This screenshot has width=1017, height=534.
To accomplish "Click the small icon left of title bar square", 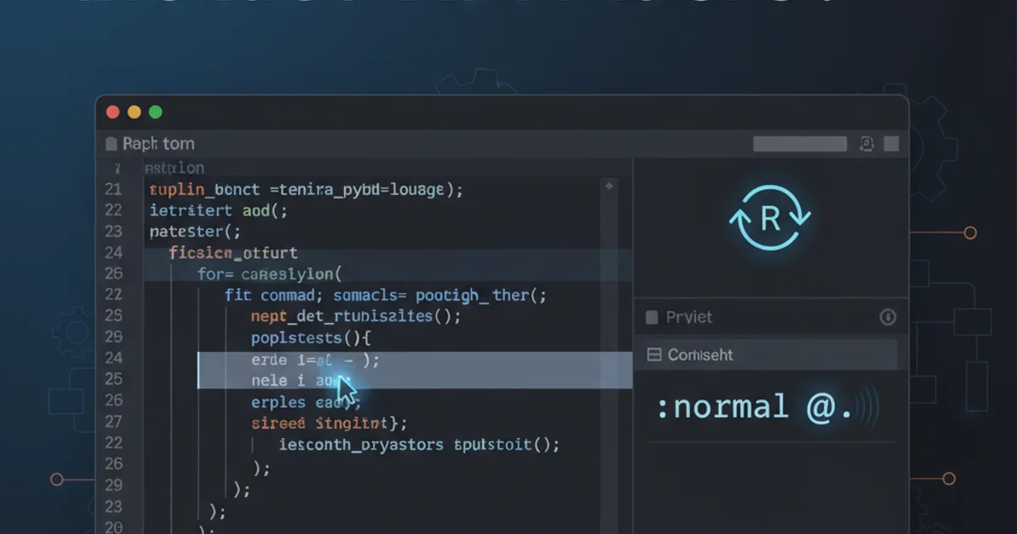I will pos(866,144).
